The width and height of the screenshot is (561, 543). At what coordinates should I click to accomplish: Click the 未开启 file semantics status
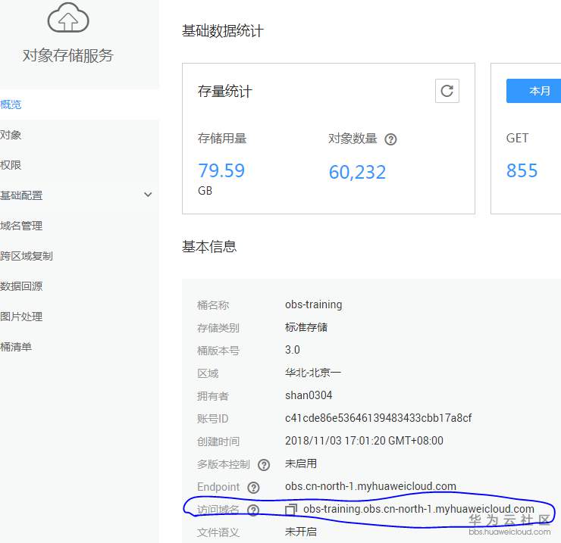(x=301, y=532)
